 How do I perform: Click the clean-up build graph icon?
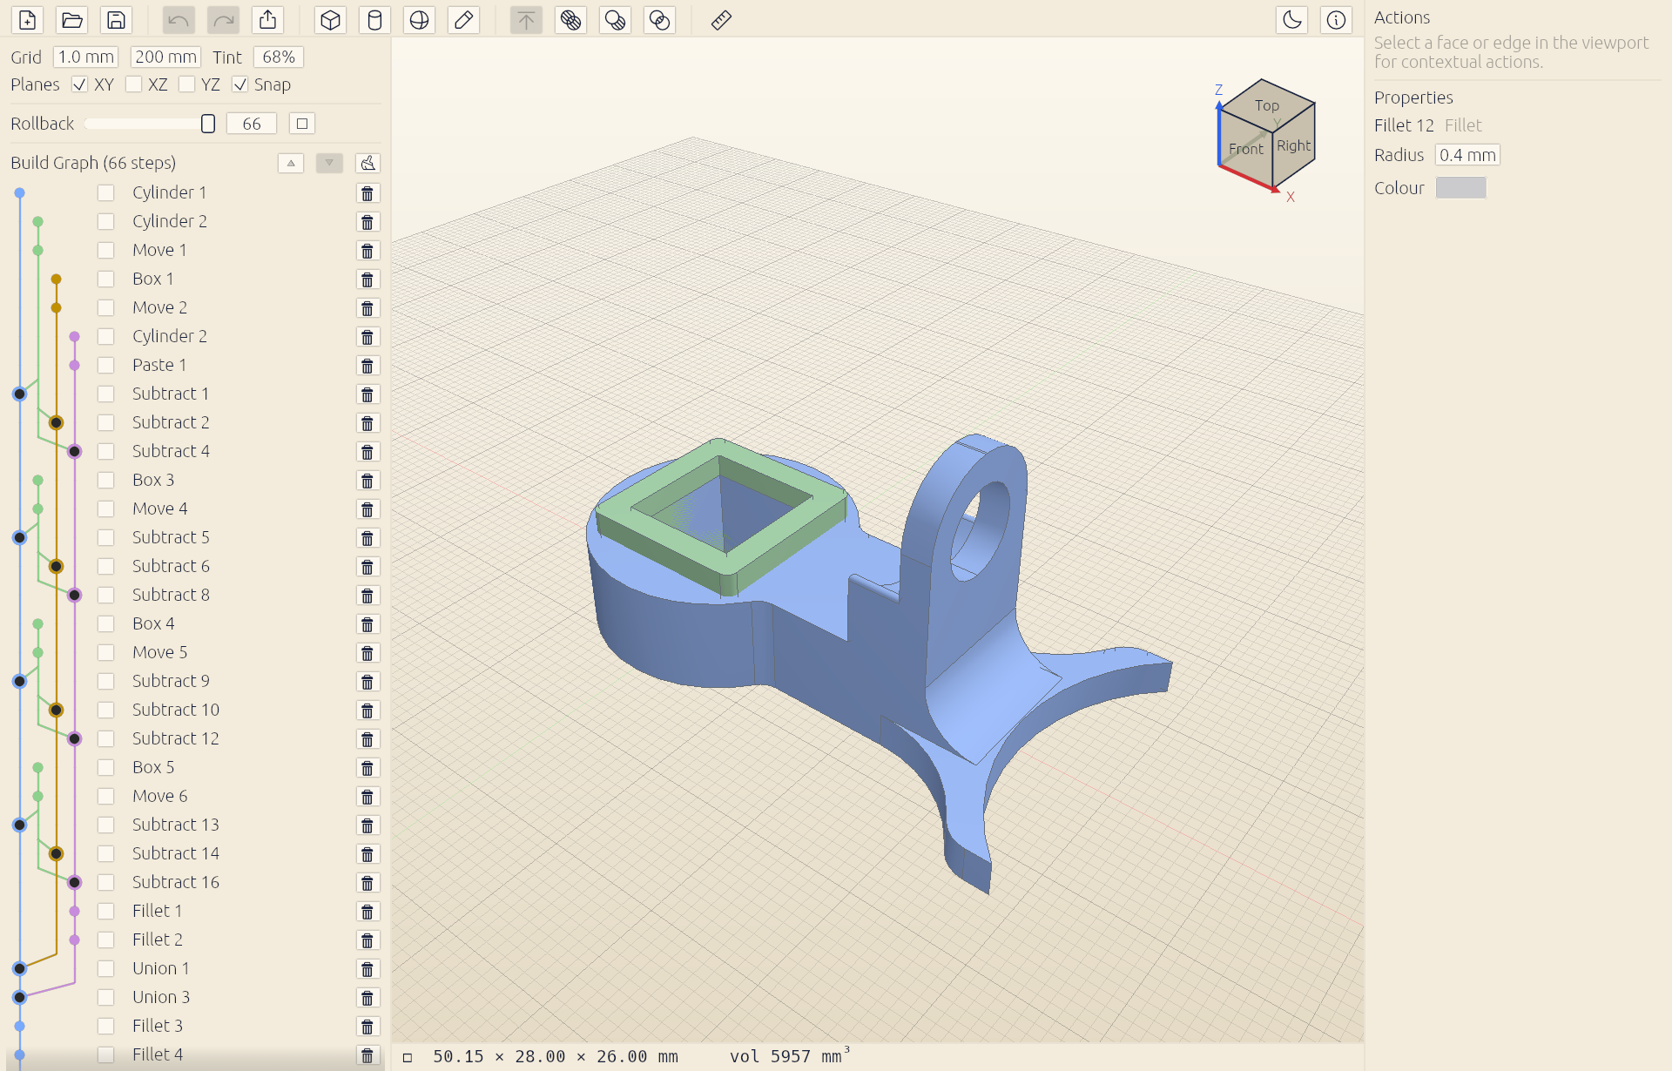coord(367,163)
